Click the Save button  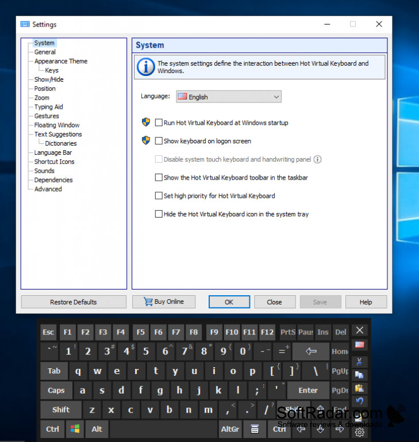point(320,302)
